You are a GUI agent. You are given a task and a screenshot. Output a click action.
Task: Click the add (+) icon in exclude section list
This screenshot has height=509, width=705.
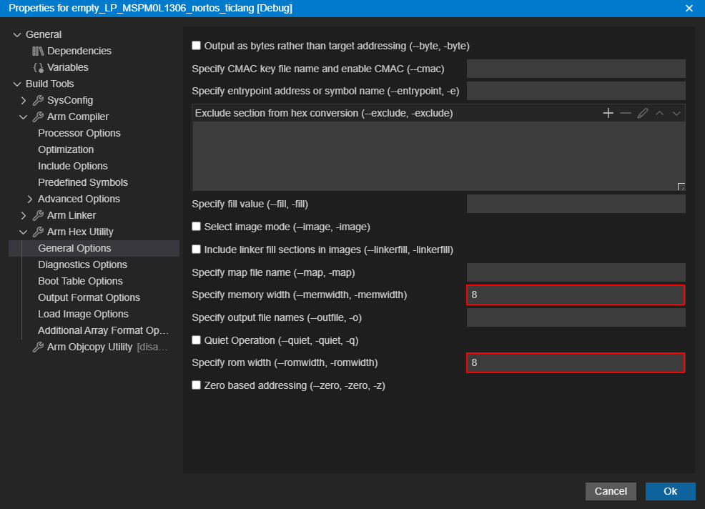[x=608, y=113]
